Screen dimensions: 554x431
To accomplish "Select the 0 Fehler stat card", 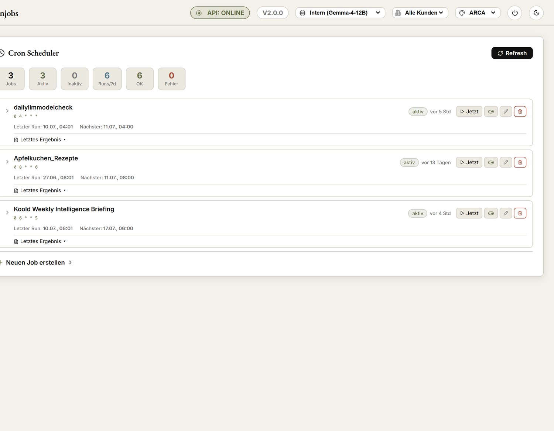I will 171,79.
